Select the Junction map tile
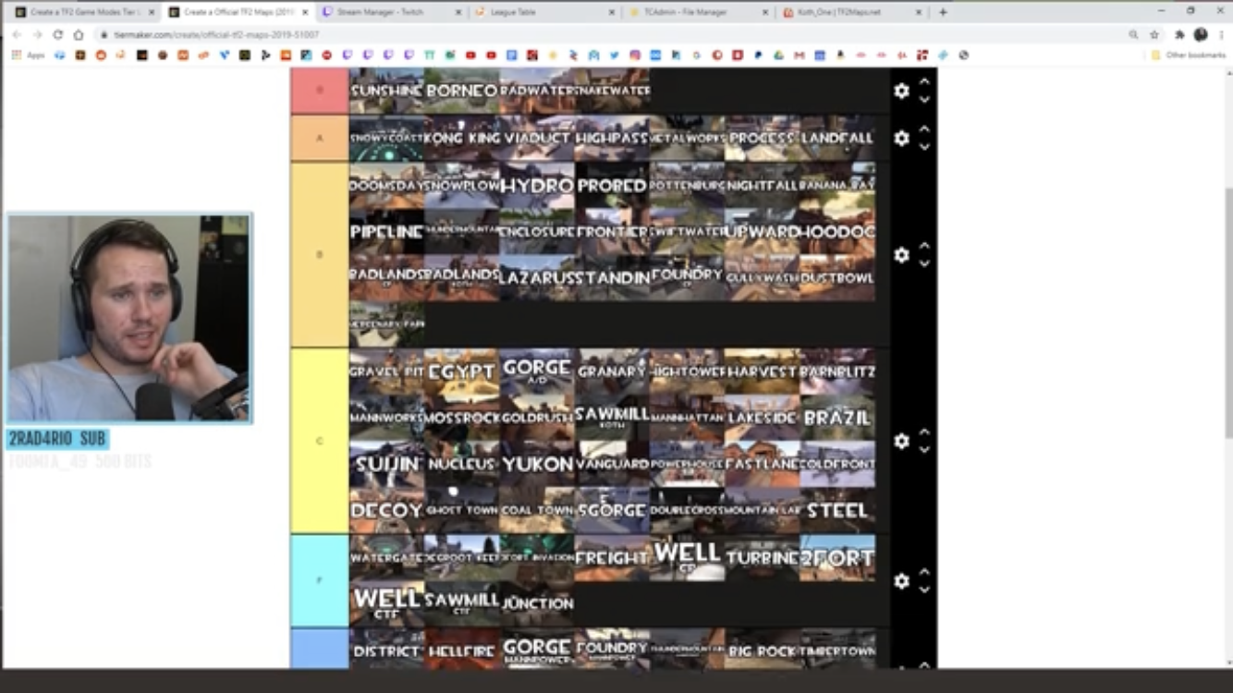1233x693 pixels. pyautogui.click(x=537, y=604)
